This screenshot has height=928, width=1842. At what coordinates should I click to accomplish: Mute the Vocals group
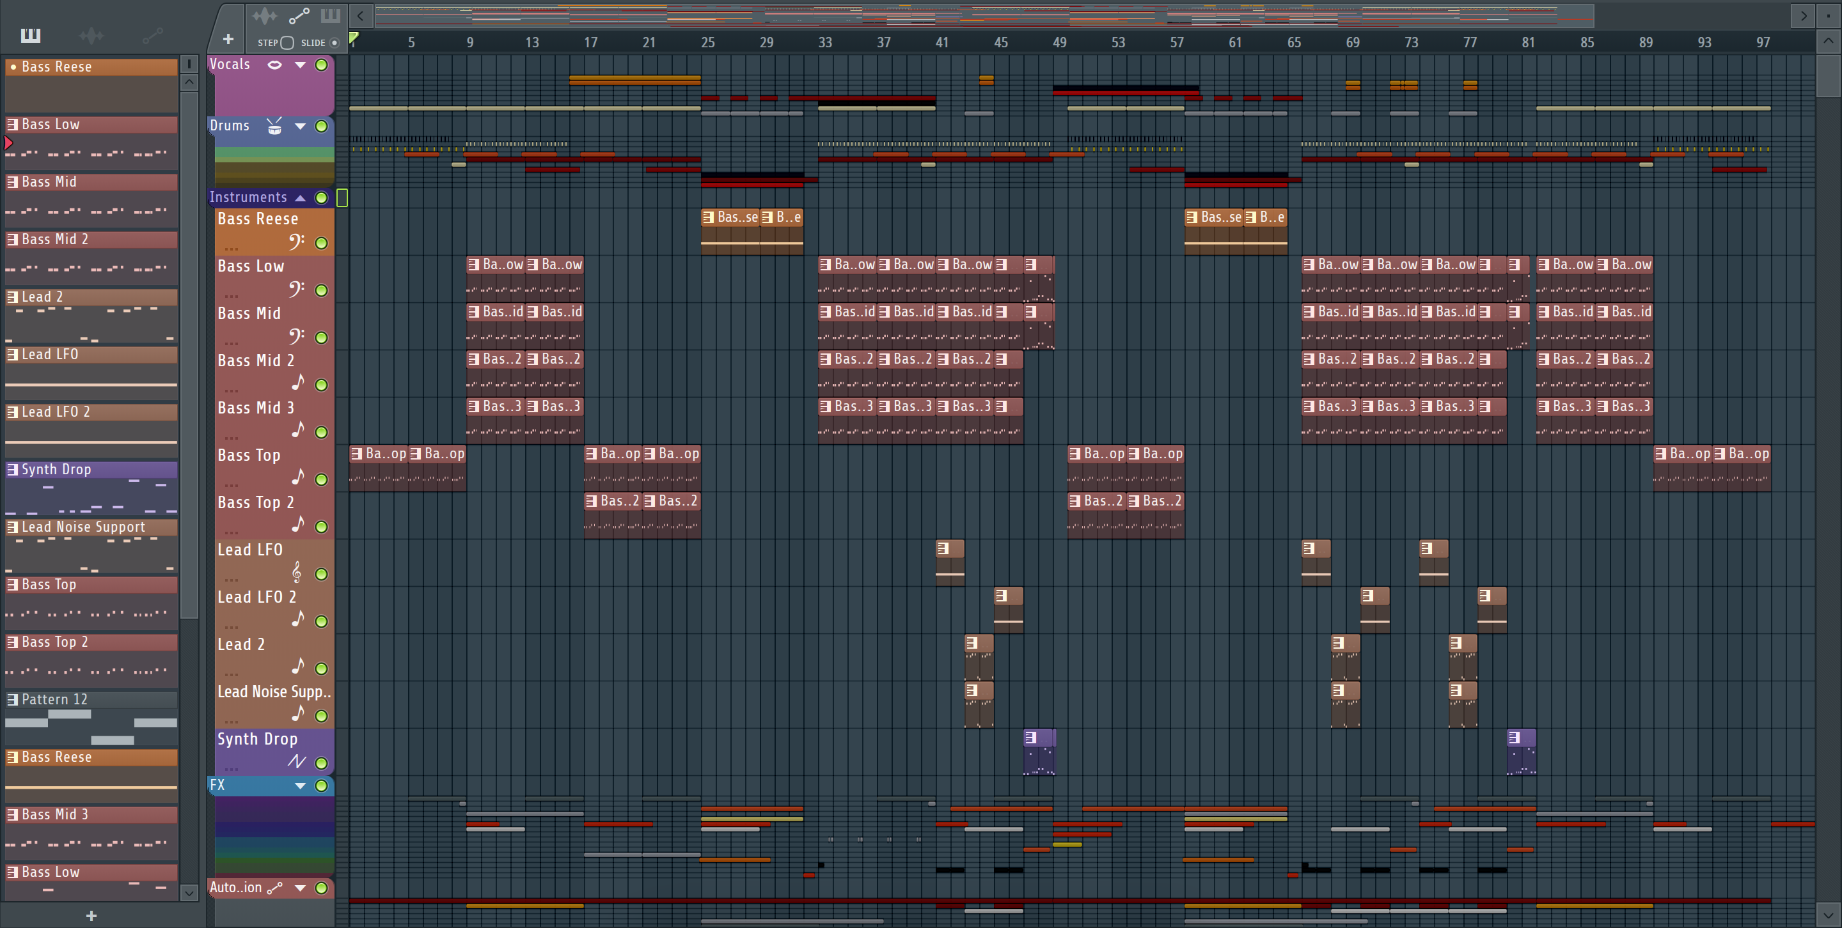click(322, 65)
